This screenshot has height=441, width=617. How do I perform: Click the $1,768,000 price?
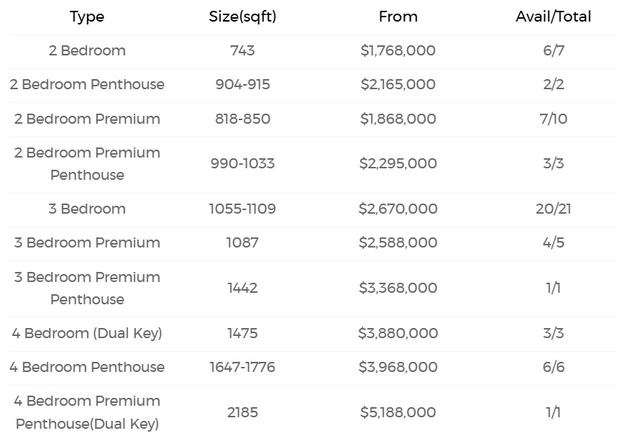pyautogui.click(x=398, y=50)
